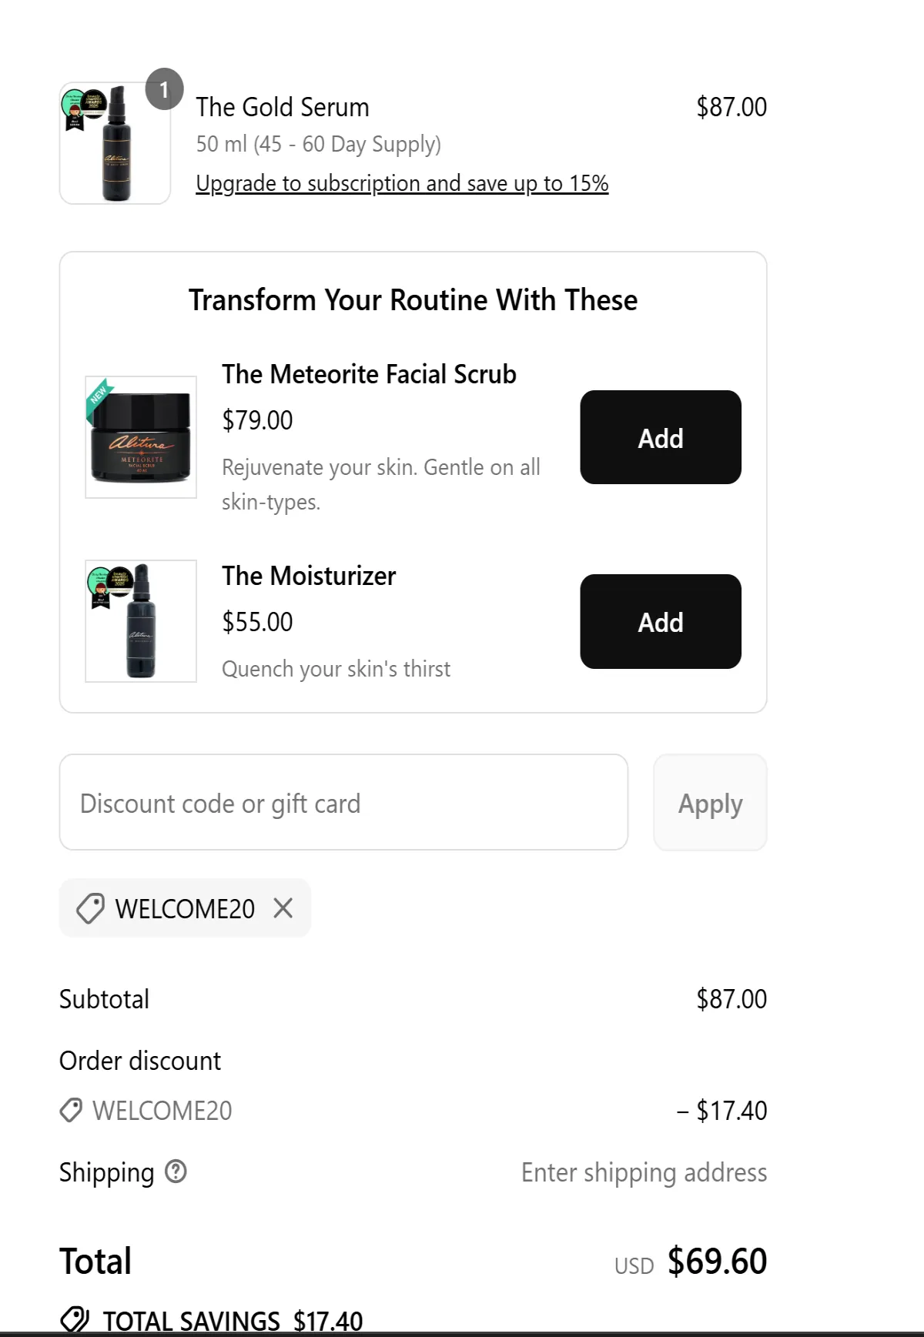924x1337 pixels.
Task: Open the subscription upgrade link
Action: coord(401,183)
